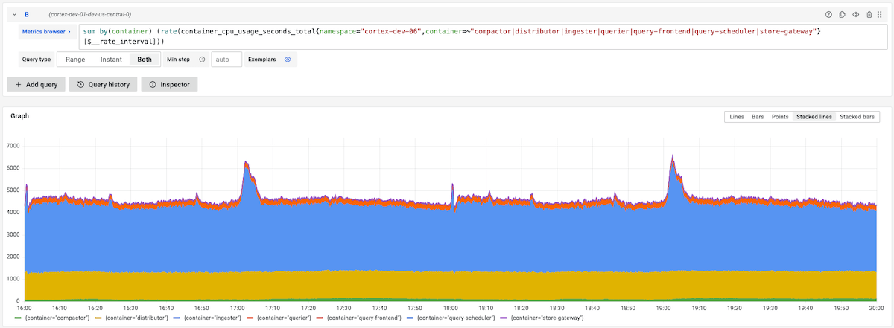Switch graph style to Bars
The image size is (894, 328).
click(758, 117)
